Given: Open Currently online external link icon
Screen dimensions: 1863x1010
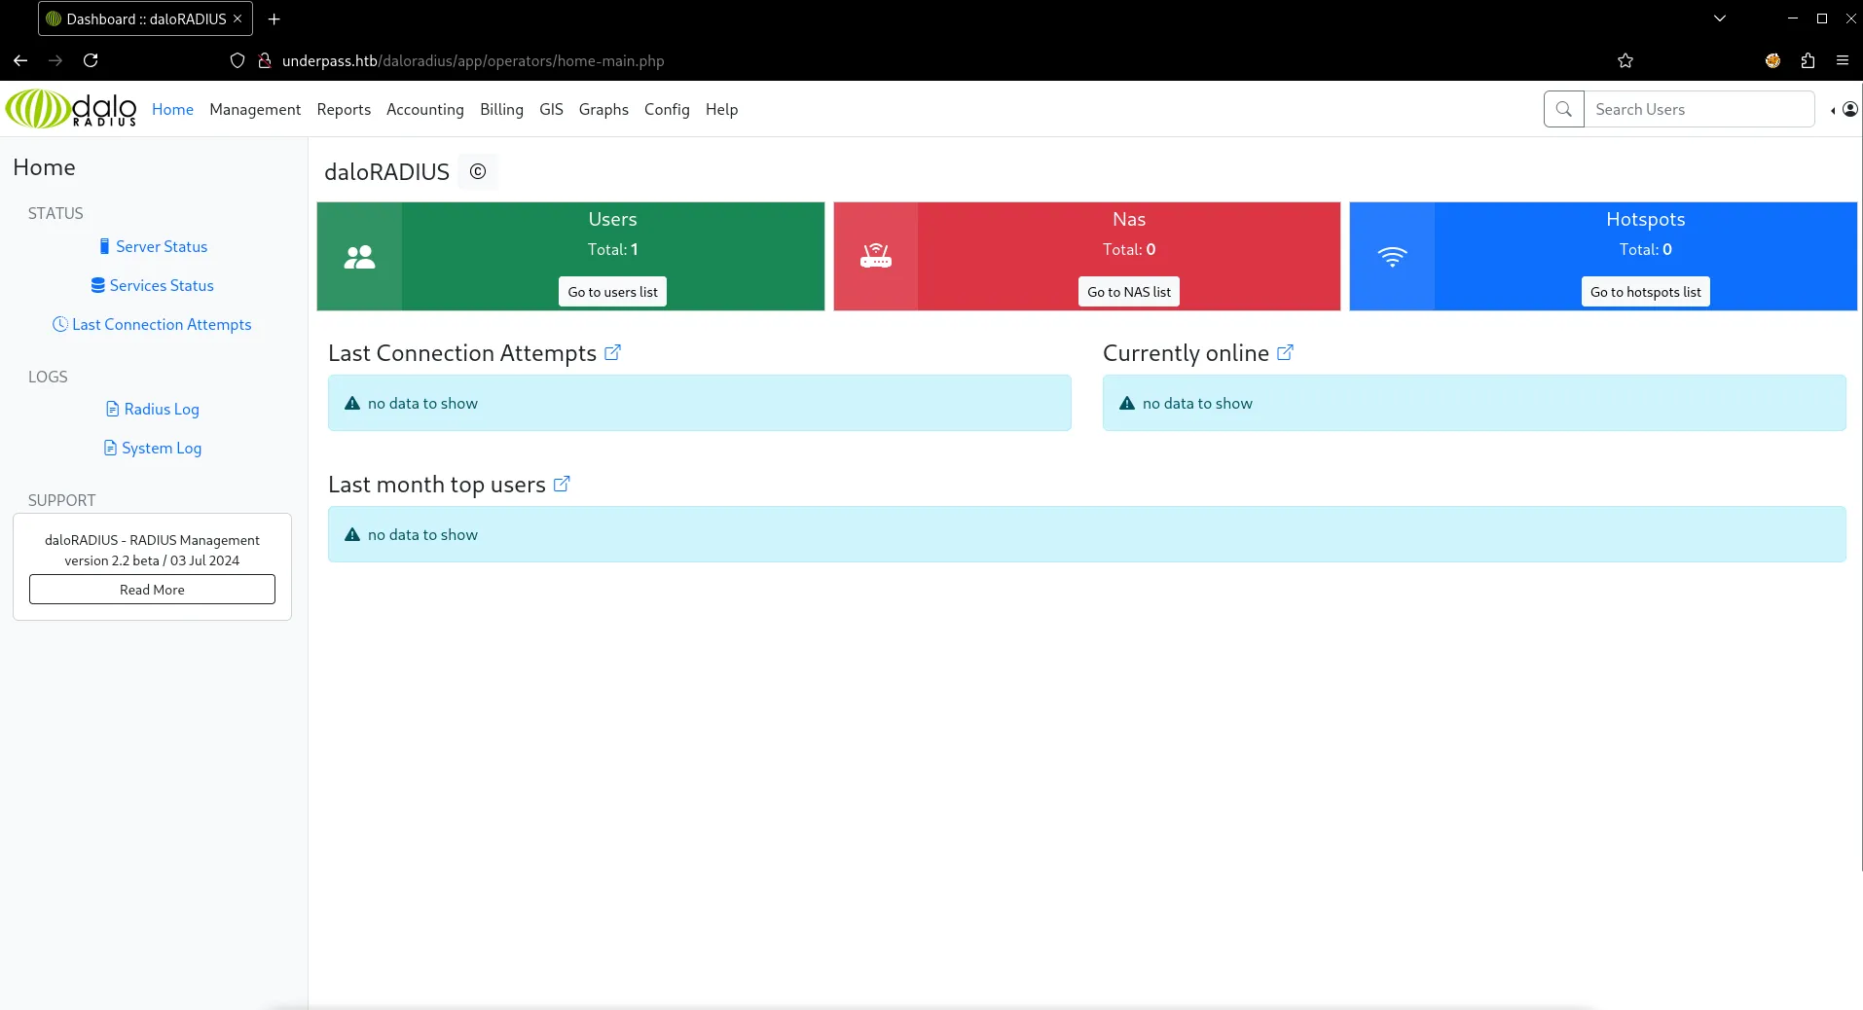Looking at the screenshot, I should (1285, 352).
